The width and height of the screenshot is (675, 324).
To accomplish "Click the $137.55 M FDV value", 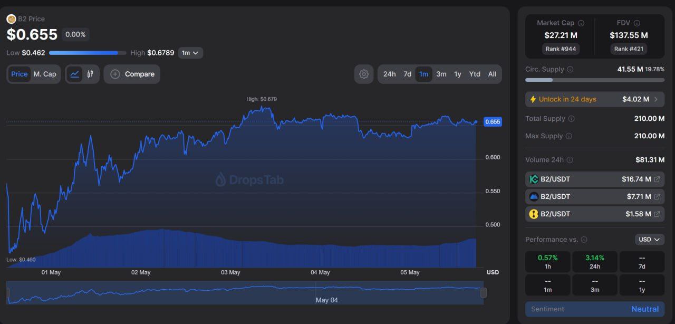I will click(x=629, y=35).
